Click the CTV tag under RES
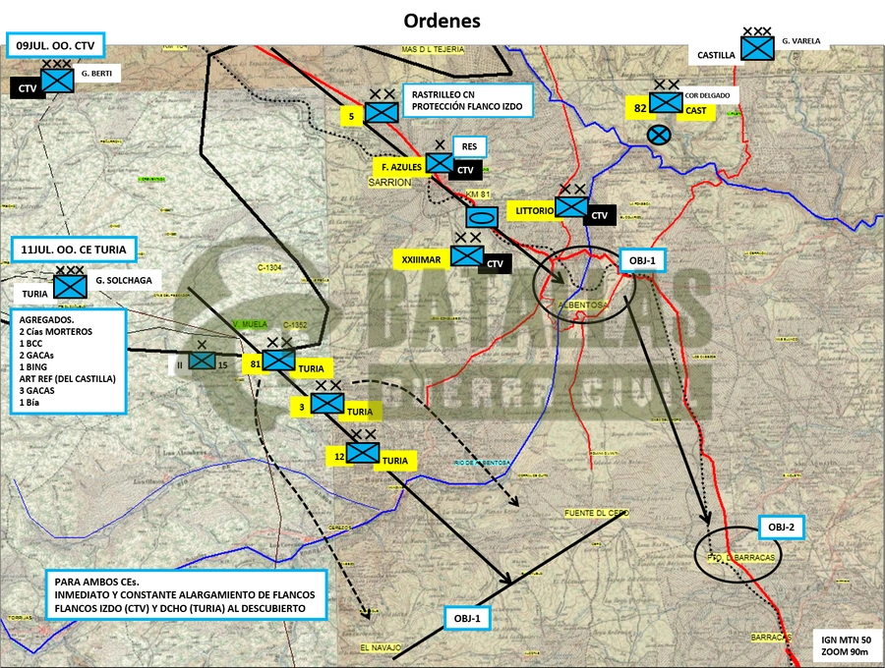The image size is (885, 668). (466, 170)
